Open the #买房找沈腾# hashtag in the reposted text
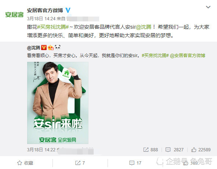This screenshot has width=217, height=169. [x=155, y=56]
